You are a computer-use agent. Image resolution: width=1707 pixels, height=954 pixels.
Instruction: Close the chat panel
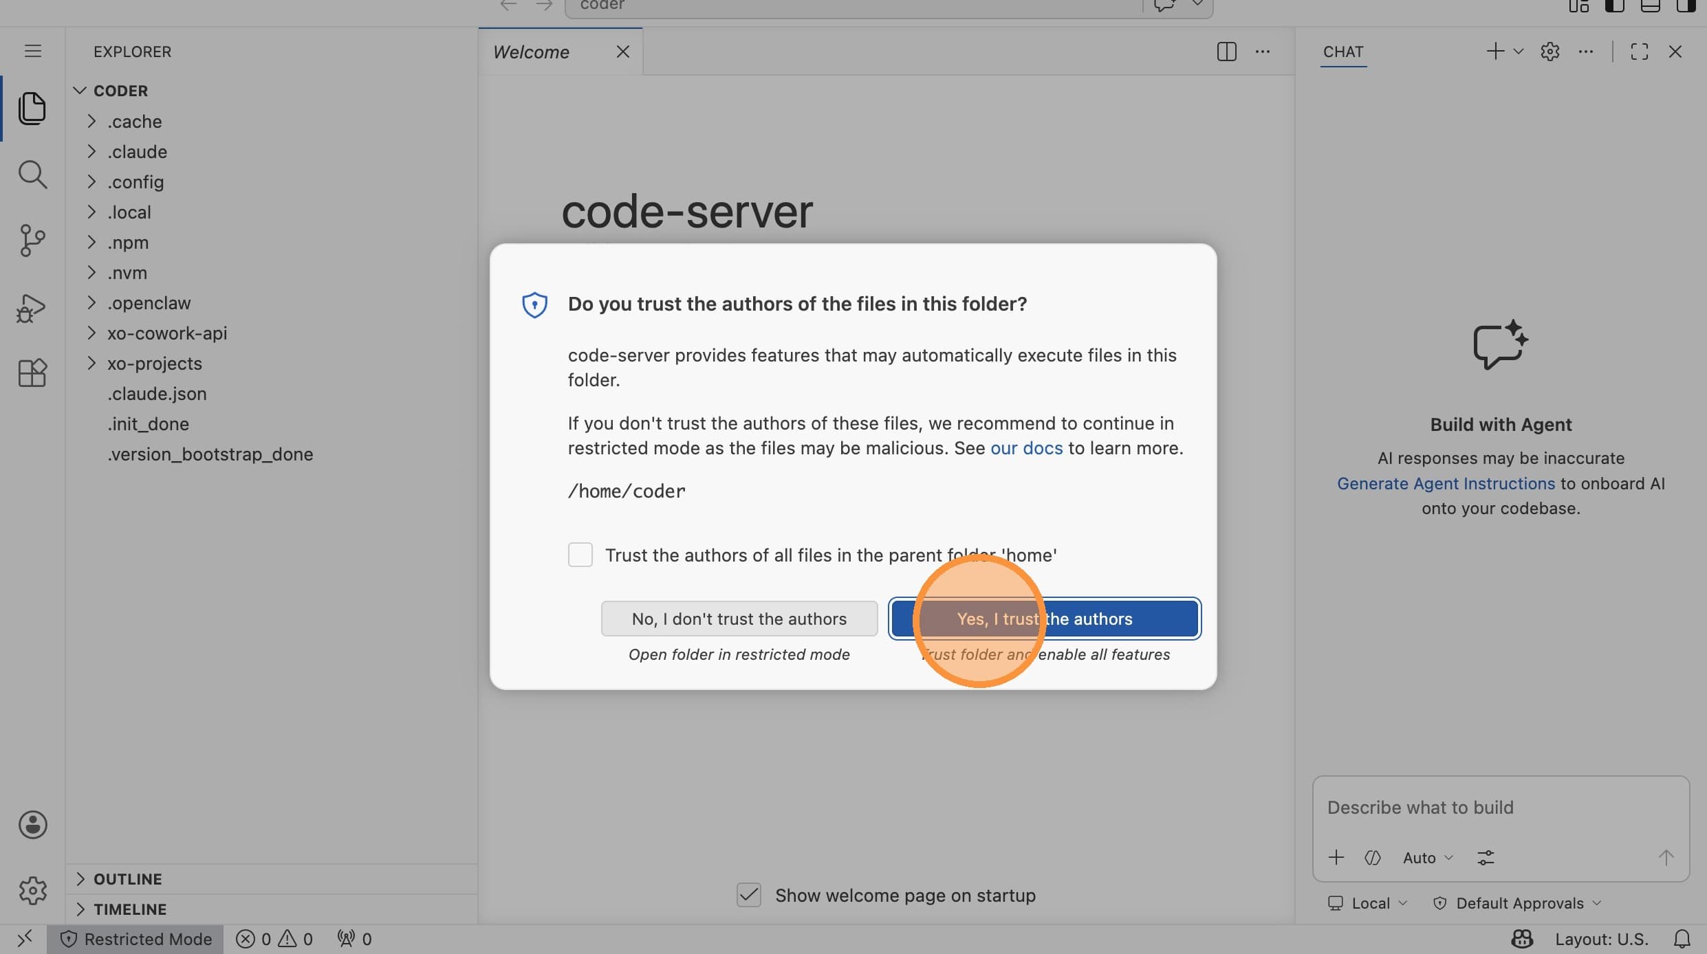1675,52
